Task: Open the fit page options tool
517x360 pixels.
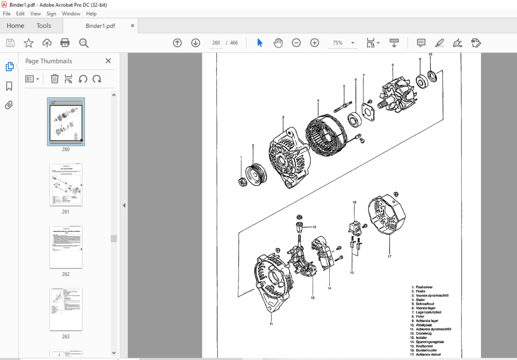Action: 373,43
